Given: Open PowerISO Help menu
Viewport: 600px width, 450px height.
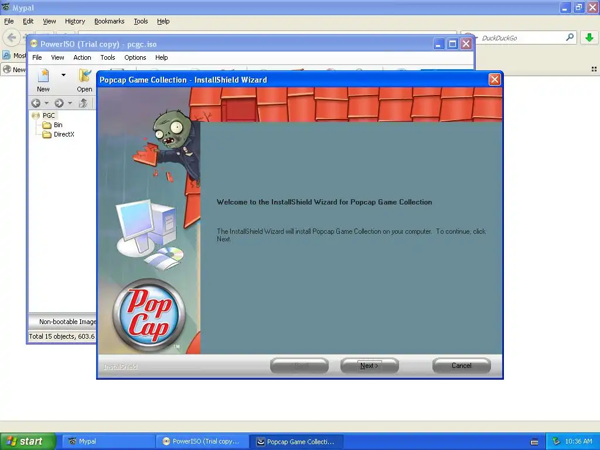Looking at the screenshot, I should coord(161,57).
